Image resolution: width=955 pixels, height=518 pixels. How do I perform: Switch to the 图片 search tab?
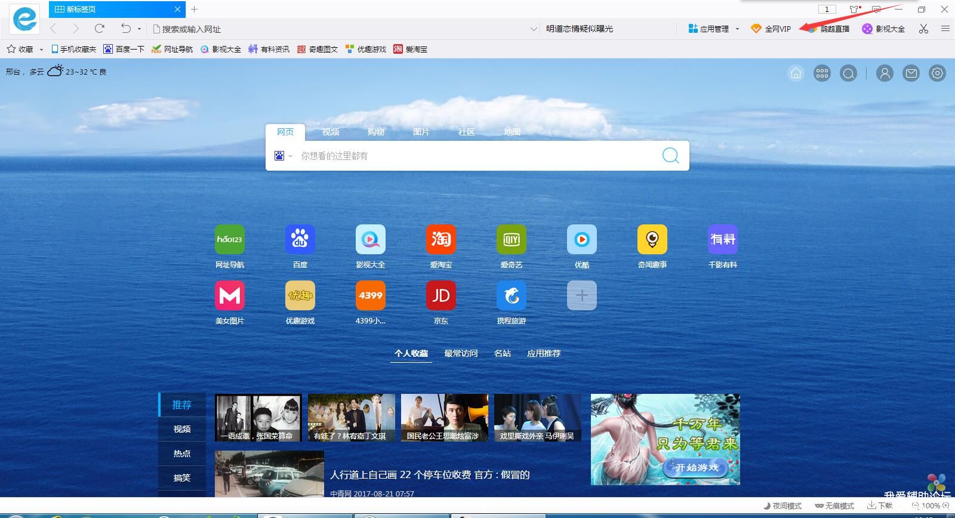[x=421, y=132]
